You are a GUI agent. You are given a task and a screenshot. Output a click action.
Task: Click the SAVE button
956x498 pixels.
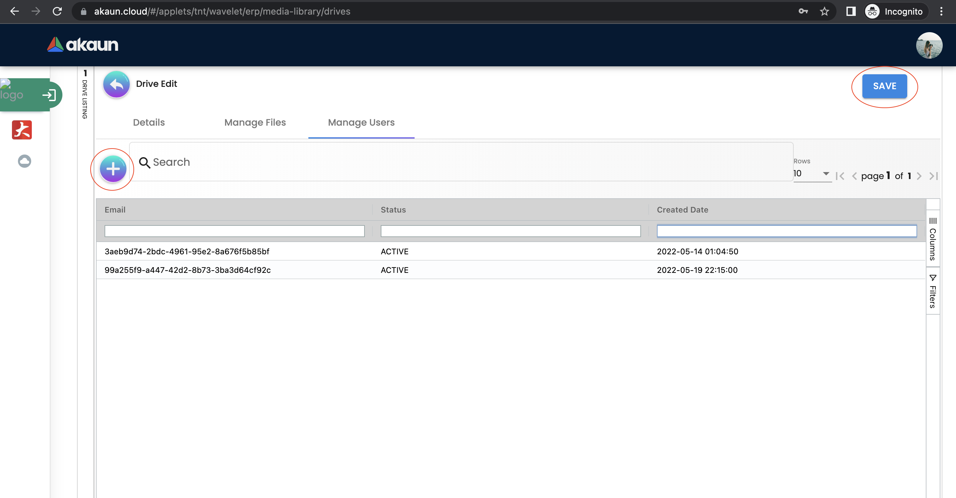(x=884, y=86)
